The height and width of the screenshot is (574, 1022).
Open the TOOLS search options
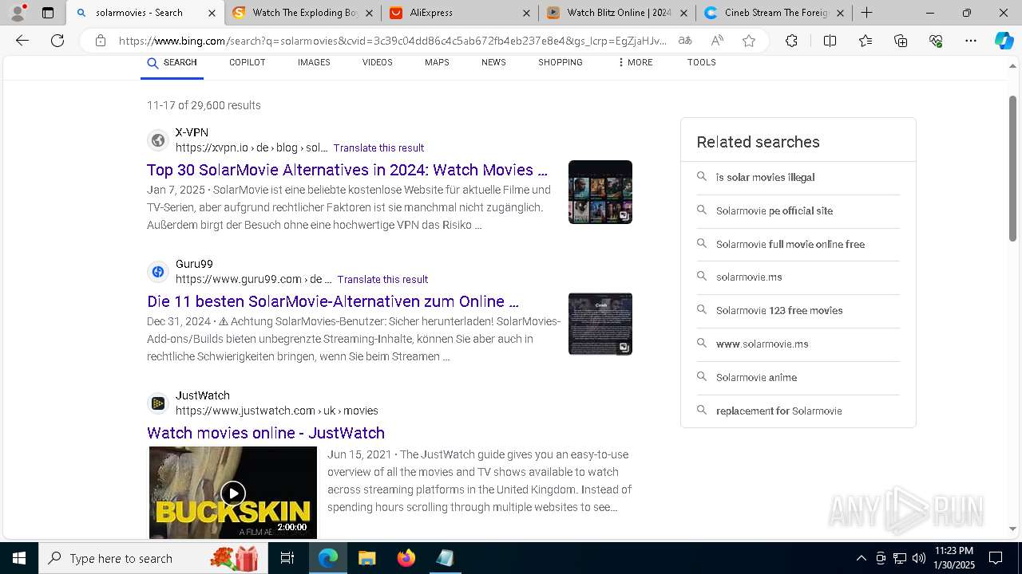click(x=702, y=62)
